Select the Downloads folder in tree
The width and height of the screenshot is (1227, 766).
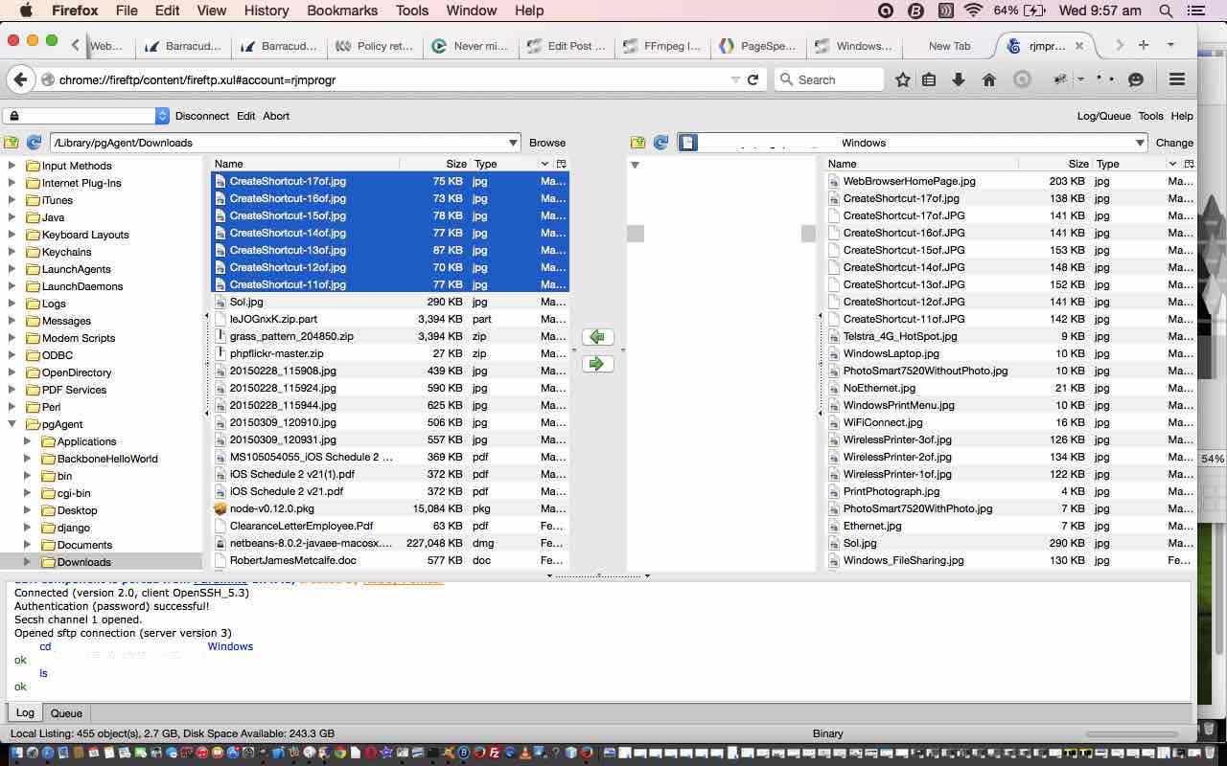(x=83, y=562)
